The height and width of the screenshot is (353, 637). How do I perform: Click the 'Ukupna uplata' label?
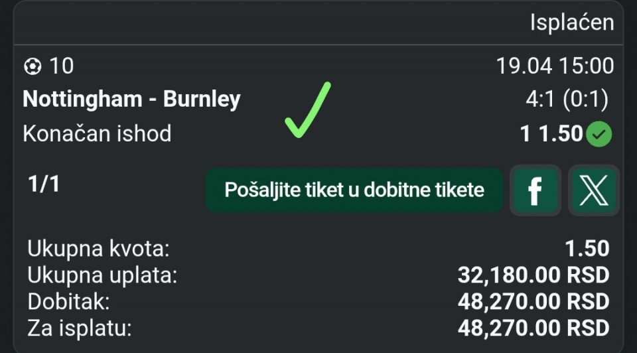(x=102, y=275)
